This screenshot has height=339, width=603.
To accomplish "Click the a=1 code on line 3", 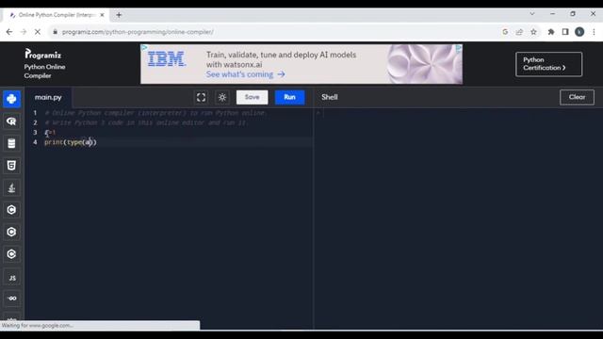I will (x=50, y=133).
